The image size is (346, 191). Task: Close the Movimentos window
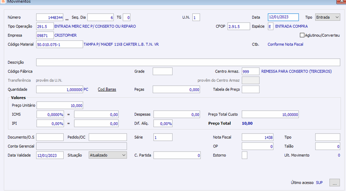341,1
